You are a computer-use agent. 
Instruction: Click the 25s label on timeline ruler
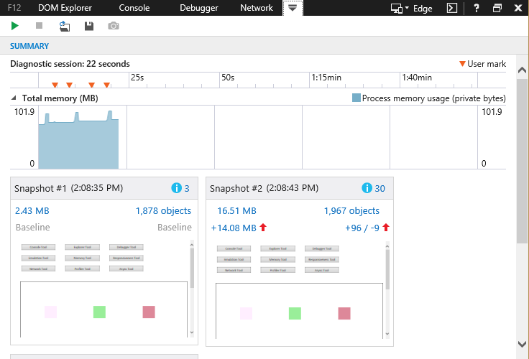[137, 78]
